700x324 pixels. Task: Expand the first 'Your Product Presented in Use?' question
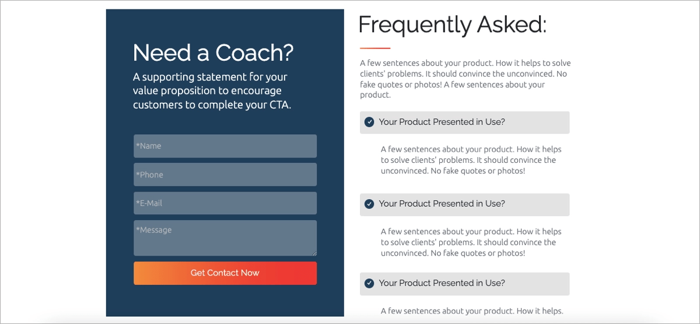(442, 122)
